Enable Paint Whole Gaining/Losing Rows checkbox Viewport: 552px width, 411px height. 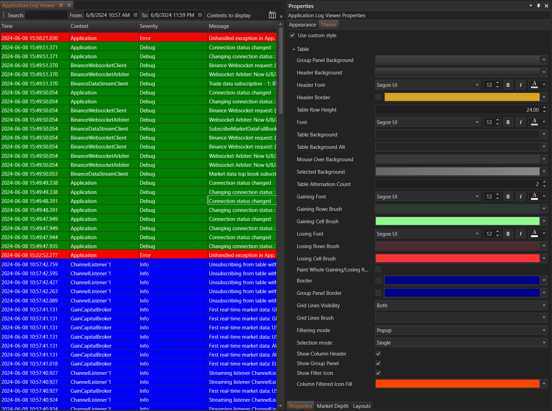pyautogui.click(x=378, y=270)
